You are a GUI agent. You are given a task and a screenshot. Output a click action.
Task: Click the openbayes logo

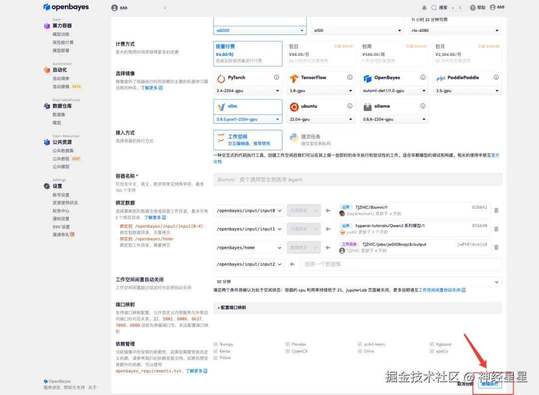point(66,7)
